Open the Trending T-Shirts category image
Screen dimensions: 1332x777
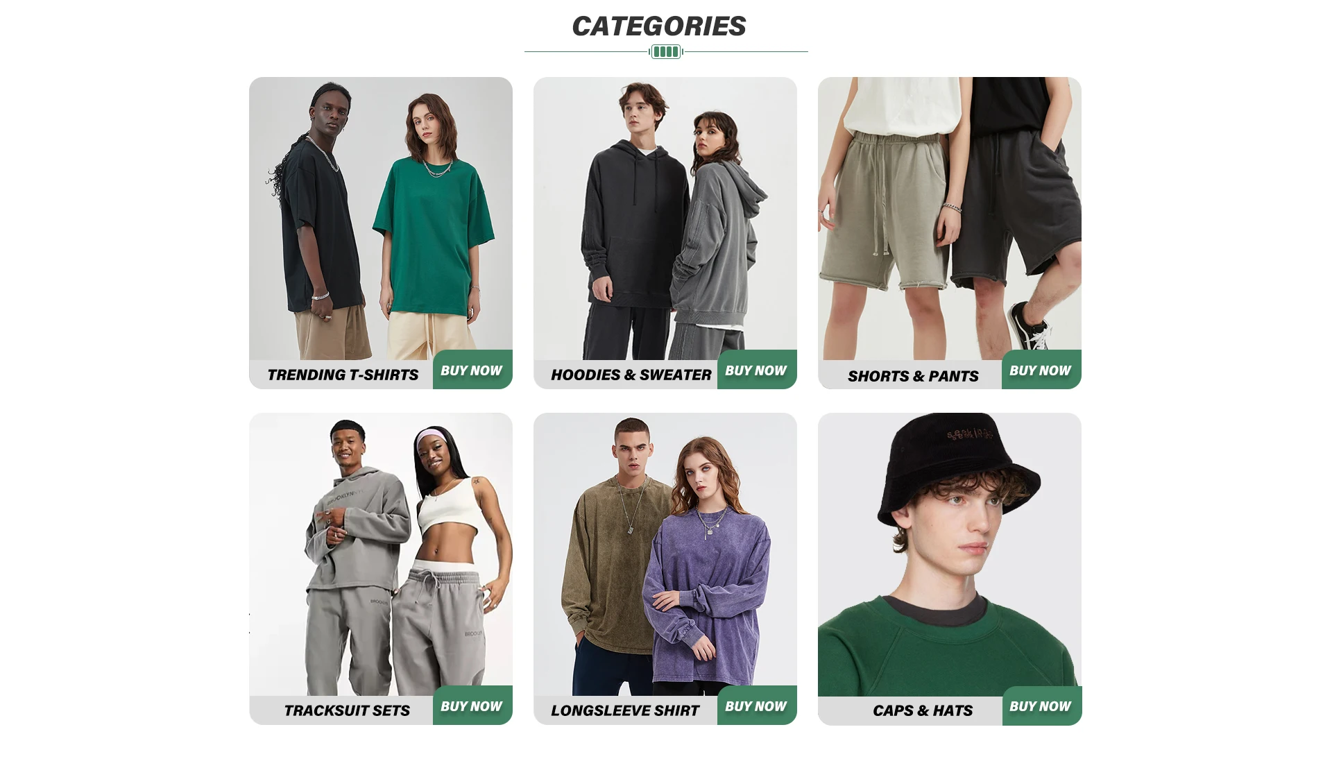(381, 218)
